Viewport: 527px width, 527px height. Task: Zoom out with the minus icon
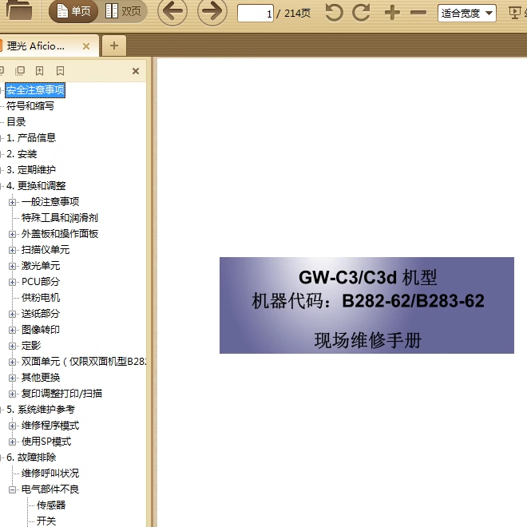pyautogui.click(x=418, y=13)
